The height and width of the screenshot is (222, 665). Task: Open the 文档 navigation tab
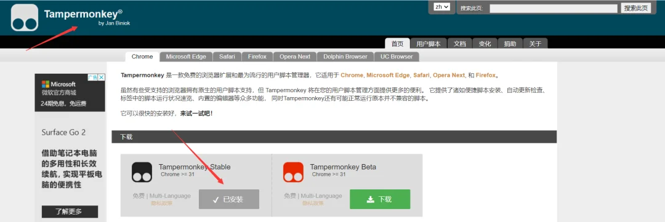coord(460,44)
